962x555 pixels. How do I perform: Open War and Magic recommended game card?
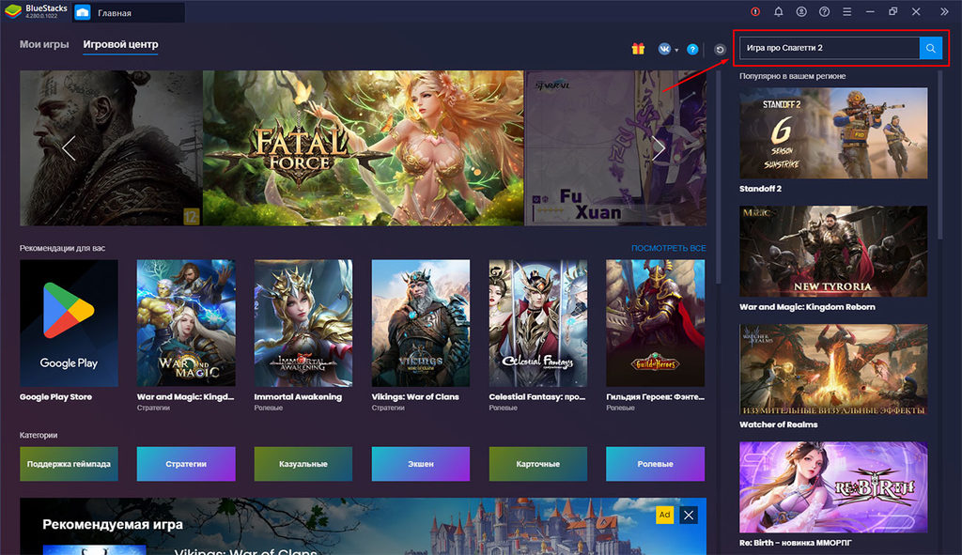click(186, 323)
